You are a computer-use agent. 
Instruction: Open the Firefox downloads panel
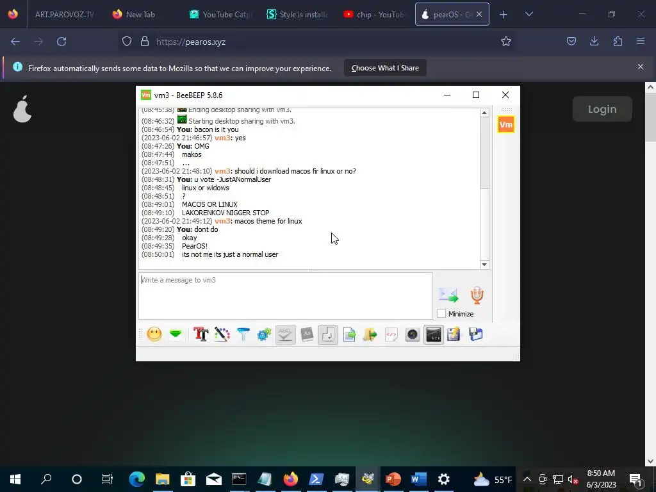click(594, 41)
